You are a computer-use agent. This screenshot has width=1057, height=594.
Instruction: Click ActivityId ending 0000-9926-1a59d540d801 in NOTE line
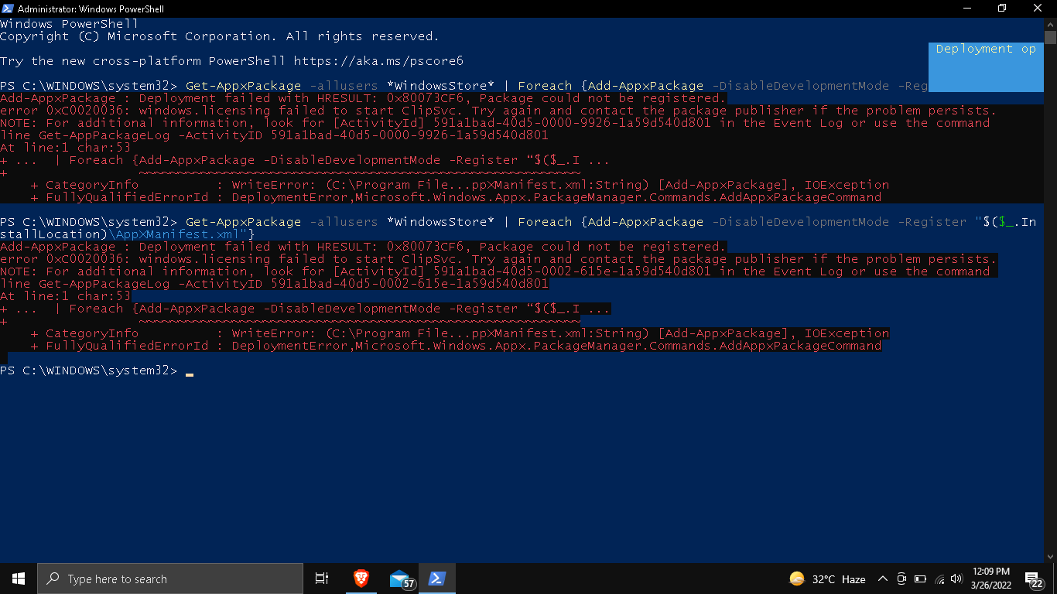pyautogui.click(x=572, y=123)
